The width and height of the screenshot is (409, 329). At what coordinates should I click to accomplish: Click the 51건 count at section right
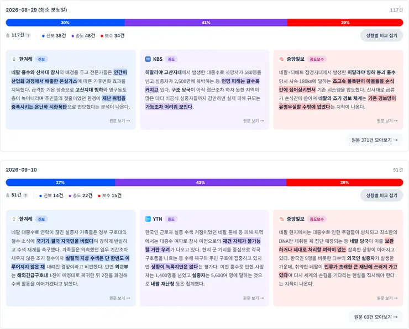398,170
